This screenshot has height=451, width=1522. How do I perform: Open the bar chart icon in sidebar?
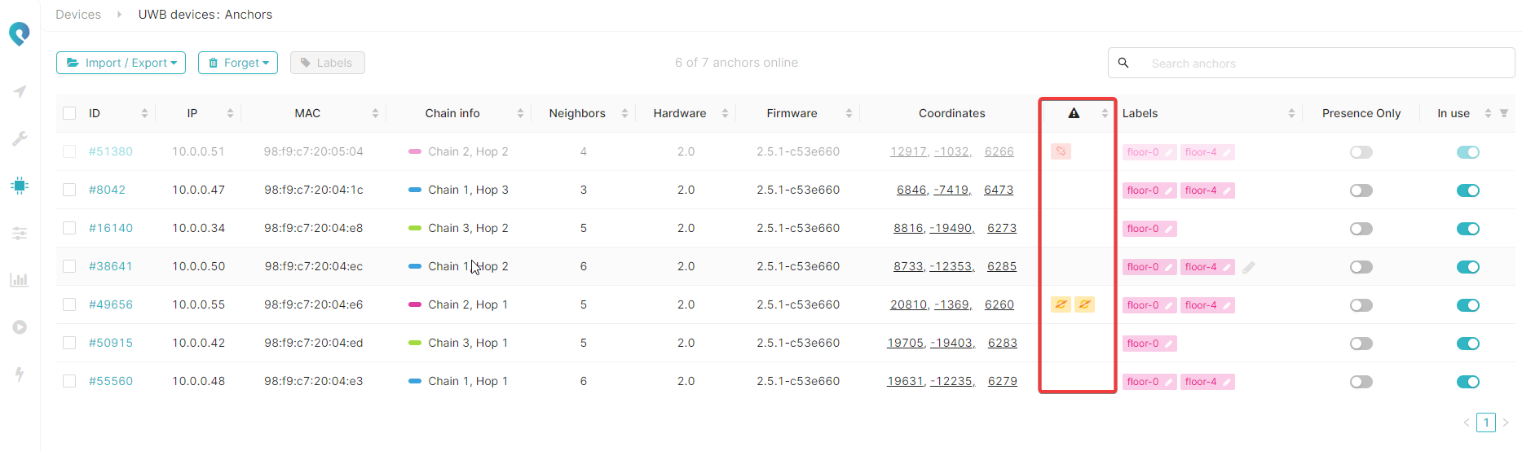point(20,280)
